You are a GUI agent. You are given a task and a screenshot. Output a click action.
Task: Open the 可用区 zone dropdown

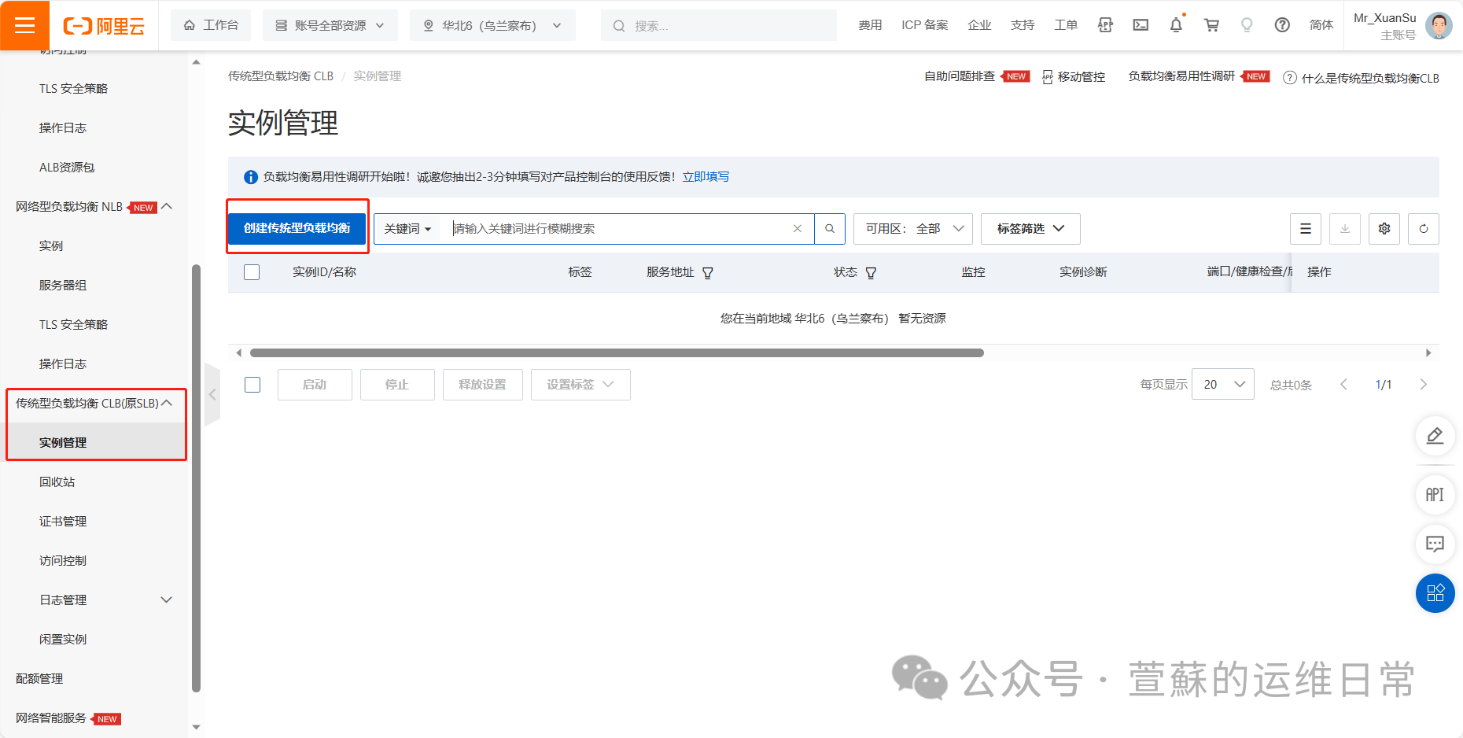click(x=913, y=229)
